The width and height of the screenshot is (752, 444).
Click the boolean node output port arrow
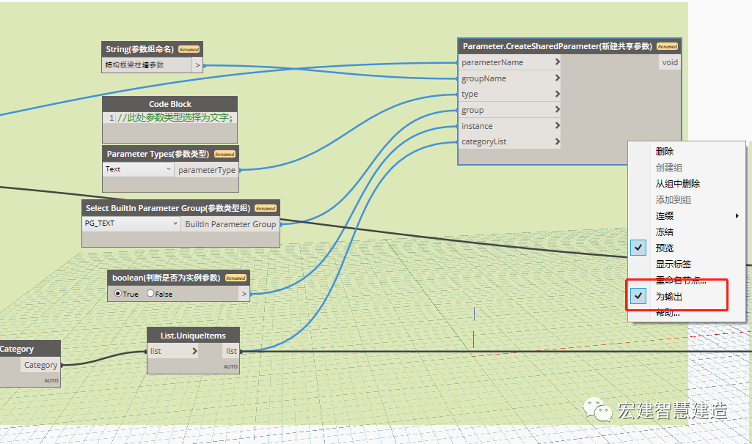click(244, 294)
